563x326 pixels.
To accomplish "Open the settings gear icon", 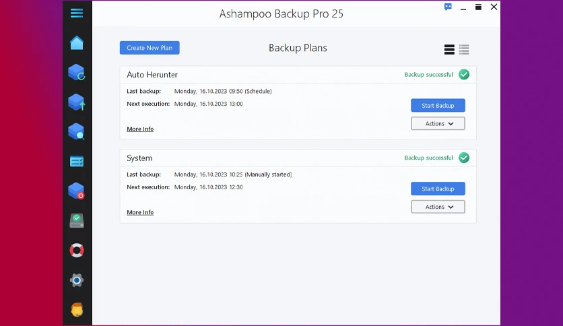I will pos(77,280).
